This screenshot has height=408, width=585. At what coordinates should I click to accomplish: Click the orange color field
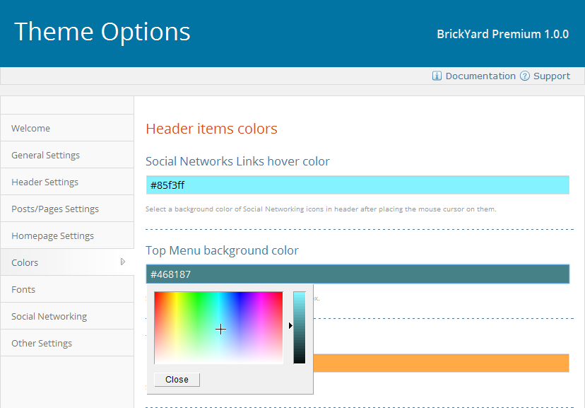[x=441, y=363]
